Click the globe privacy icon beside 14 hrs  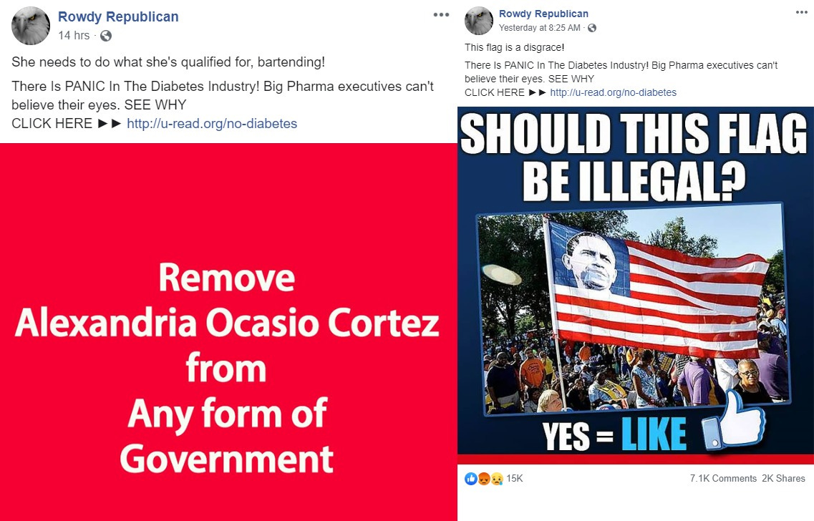point(106,36)
